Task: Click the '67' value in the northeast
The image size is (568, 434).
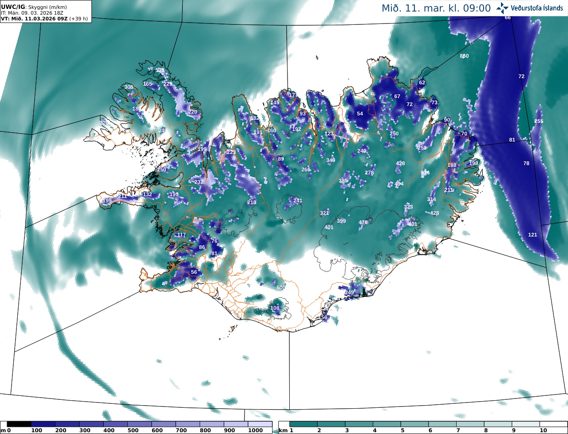Action: [397, 96]
